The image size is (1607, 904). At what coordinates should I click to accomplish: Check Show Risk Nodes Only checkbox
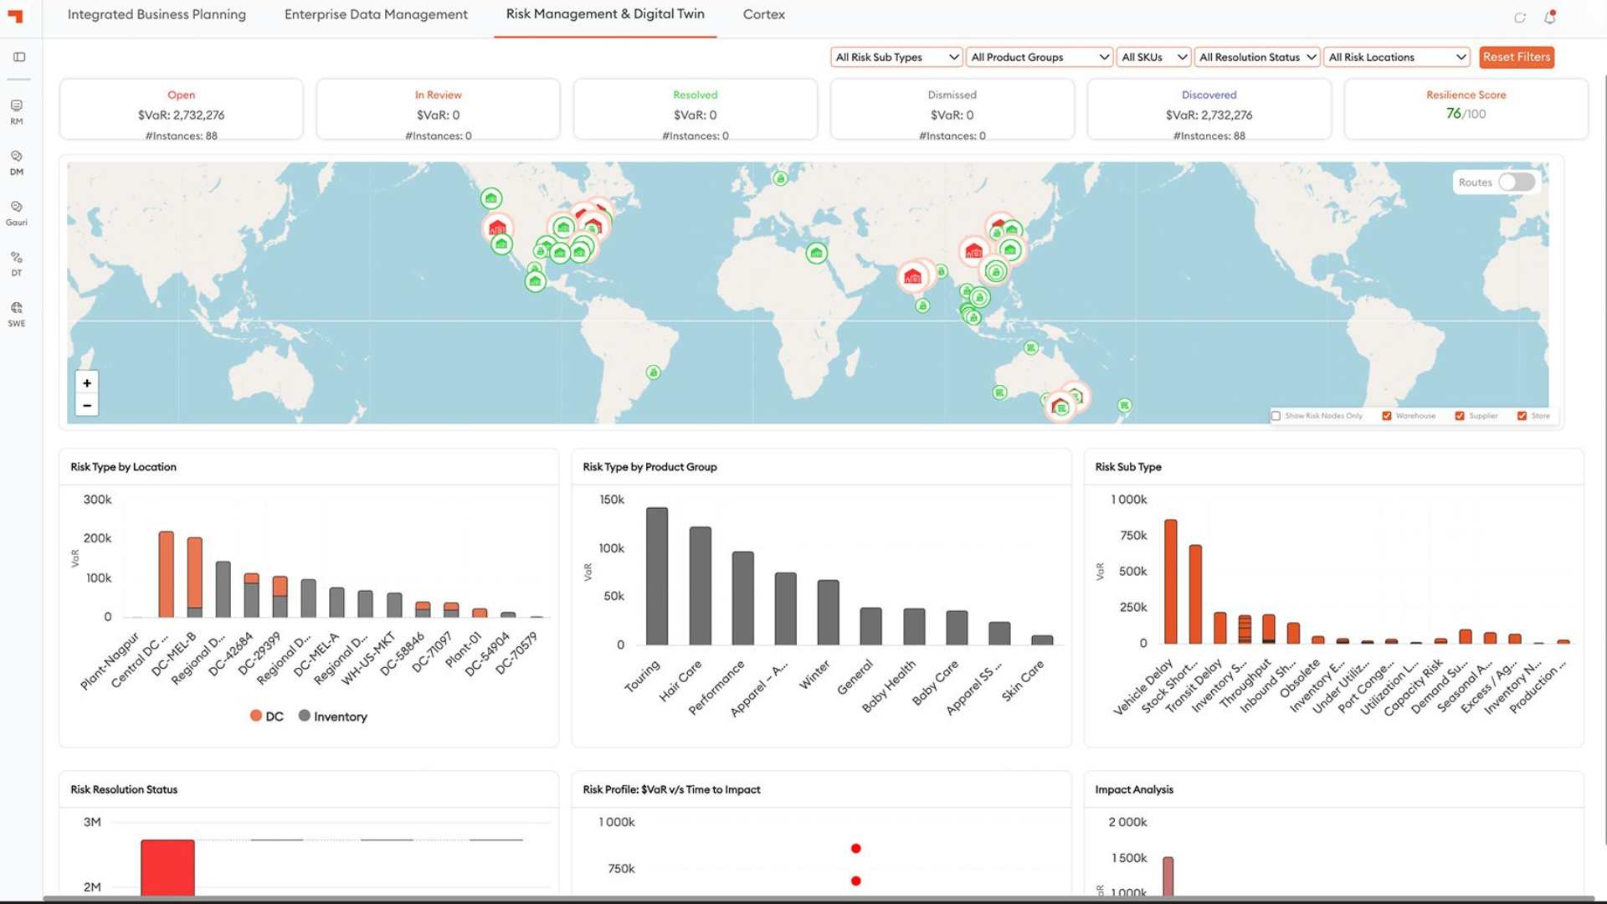click(x=1276, y=416)
